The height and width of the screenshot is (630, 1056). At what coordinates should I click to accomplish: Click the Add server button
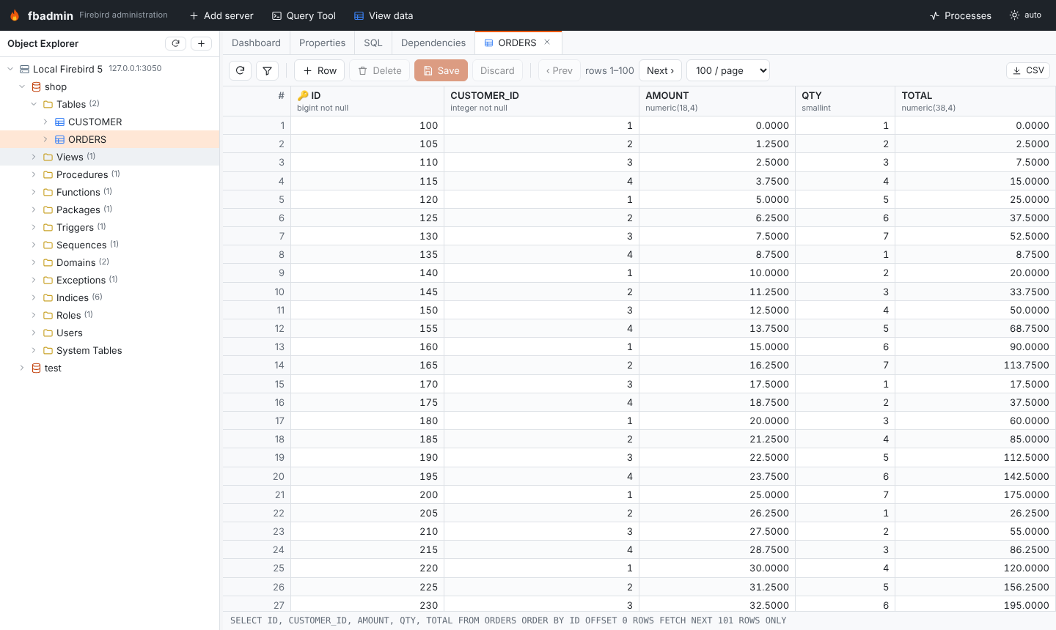[221, 15]
